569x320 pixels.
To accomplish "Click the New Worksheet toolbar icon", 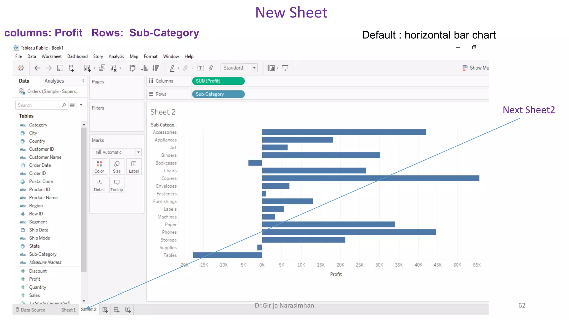I will (x=87, y=68).
